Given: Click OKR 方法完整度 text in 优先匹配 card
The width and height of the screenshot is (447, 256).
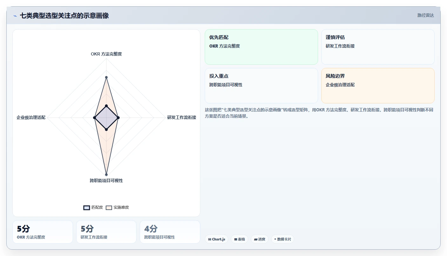Looking at the screenshot, I should (224, 46).
